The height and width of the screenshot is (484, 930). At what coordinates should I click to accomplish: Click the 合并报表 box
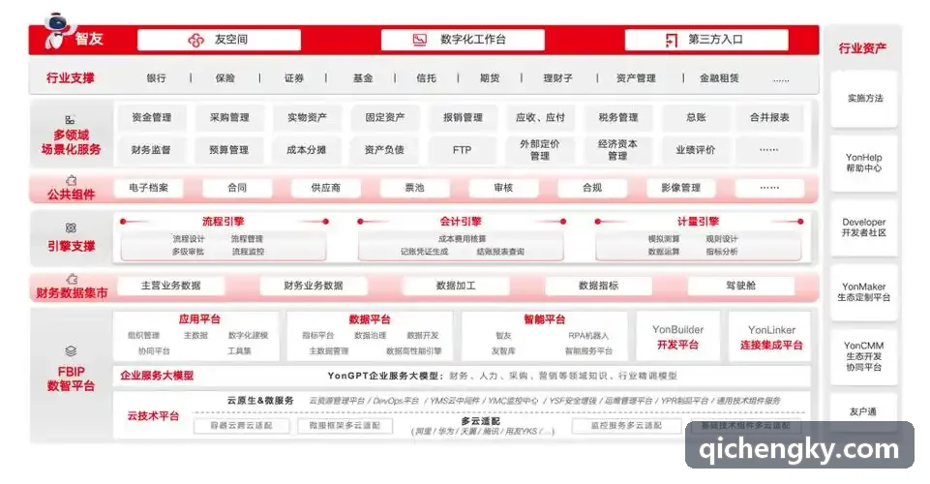click(x=769, y=117)
